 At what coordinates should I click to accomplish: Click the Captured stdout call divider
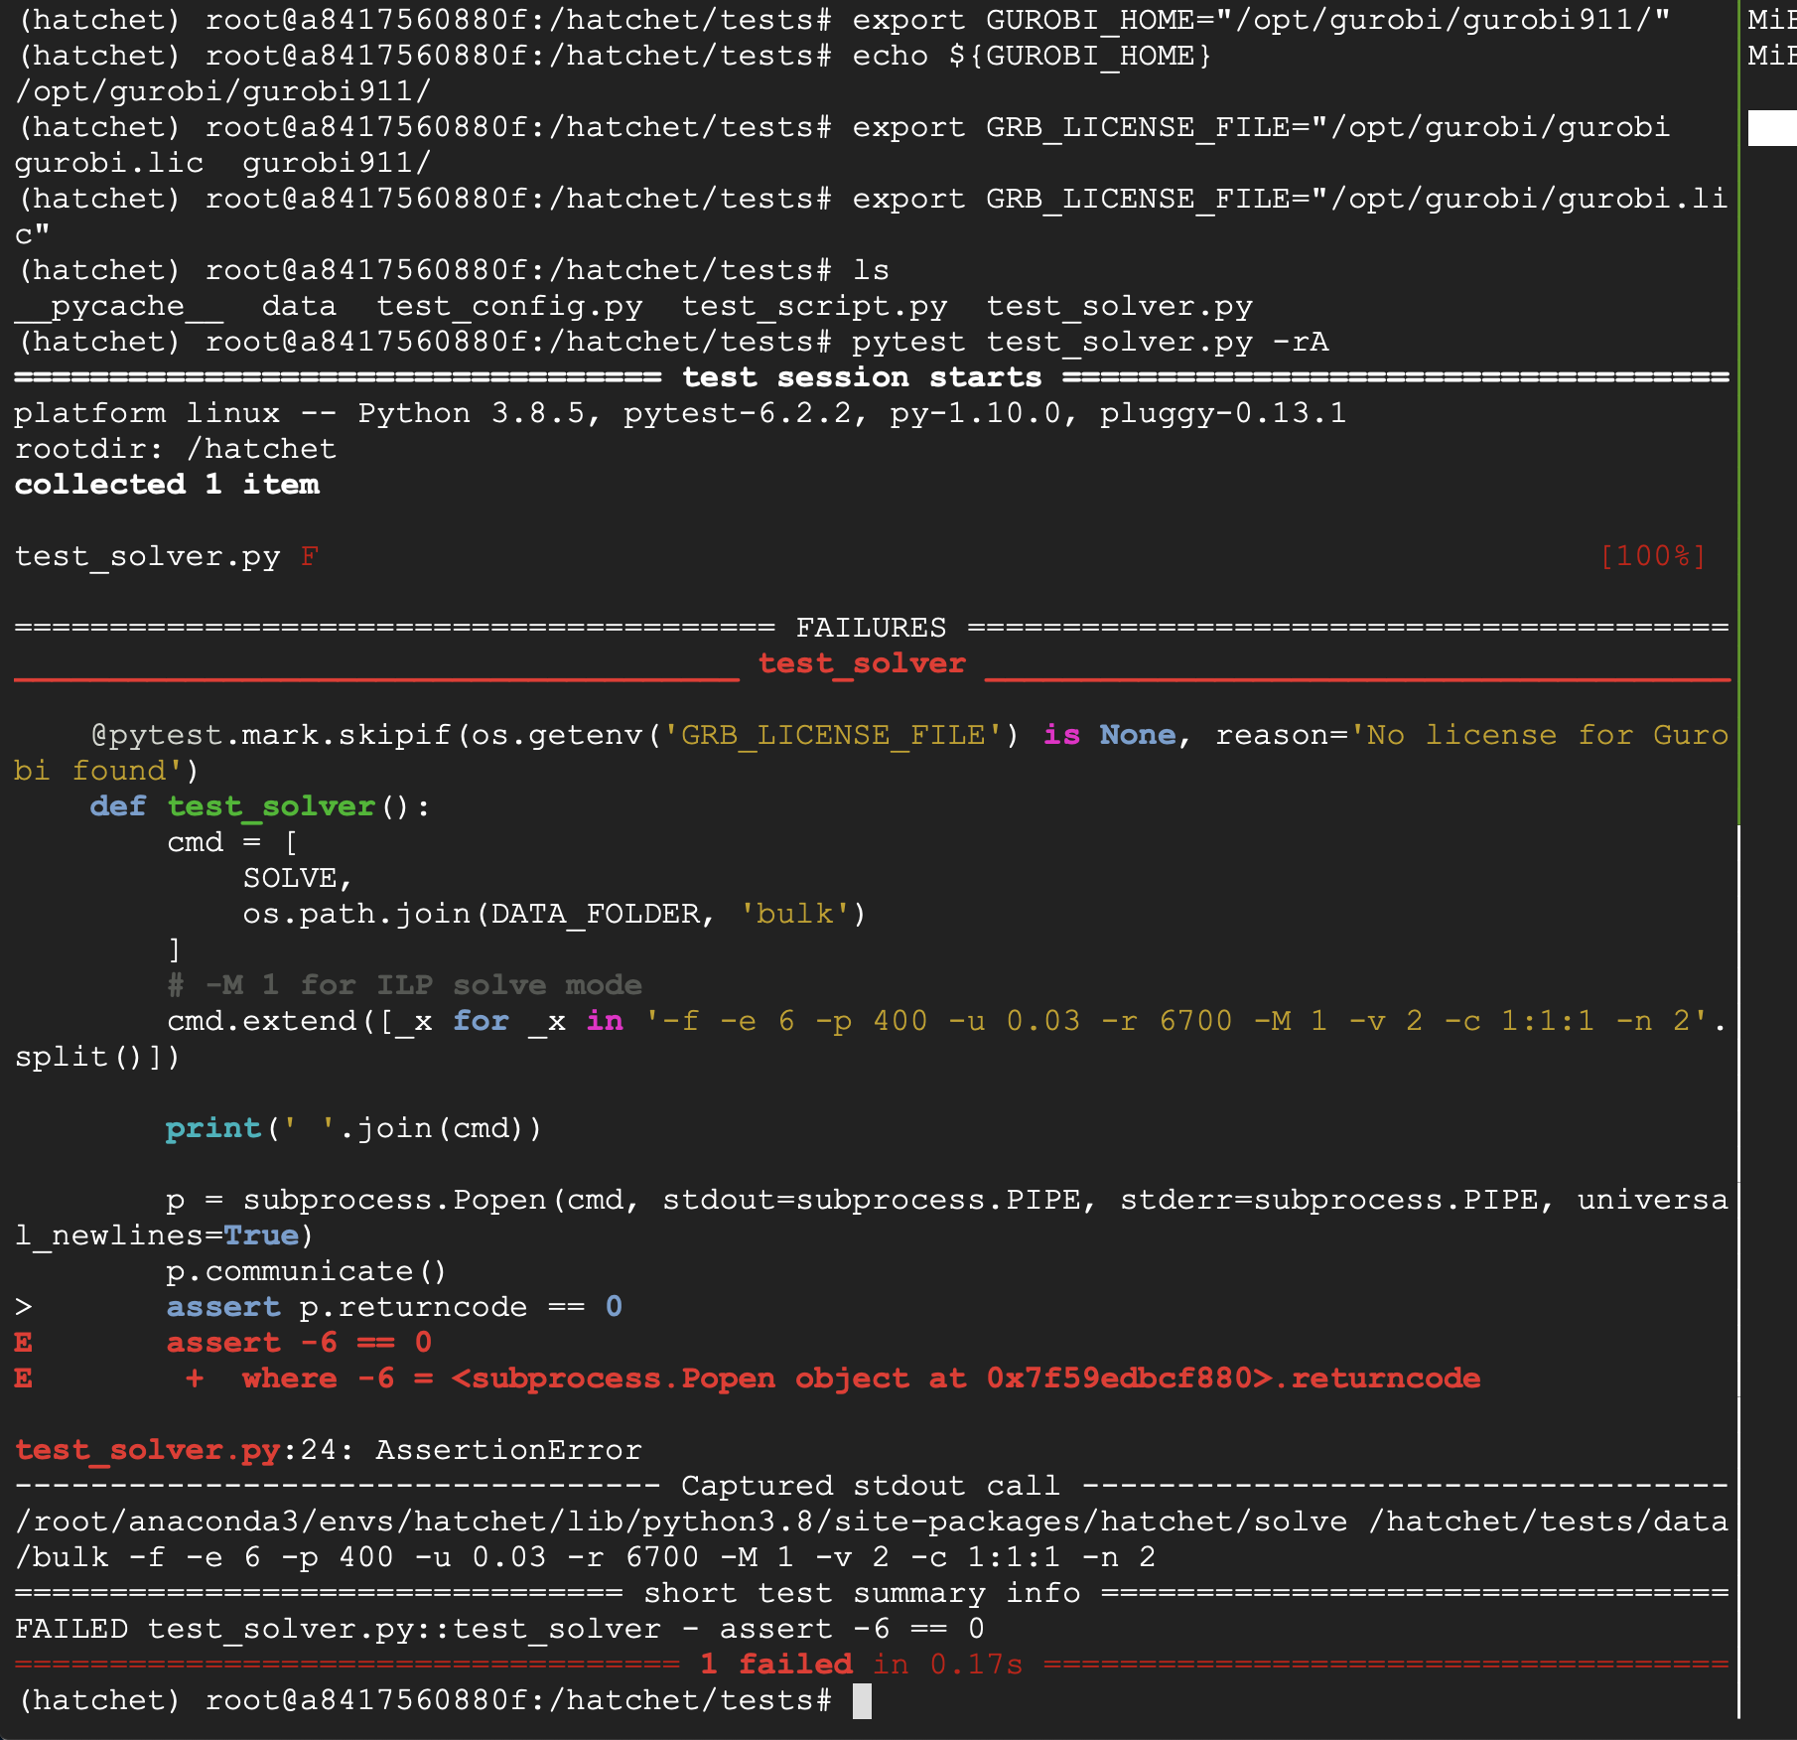pos(868,1485)
